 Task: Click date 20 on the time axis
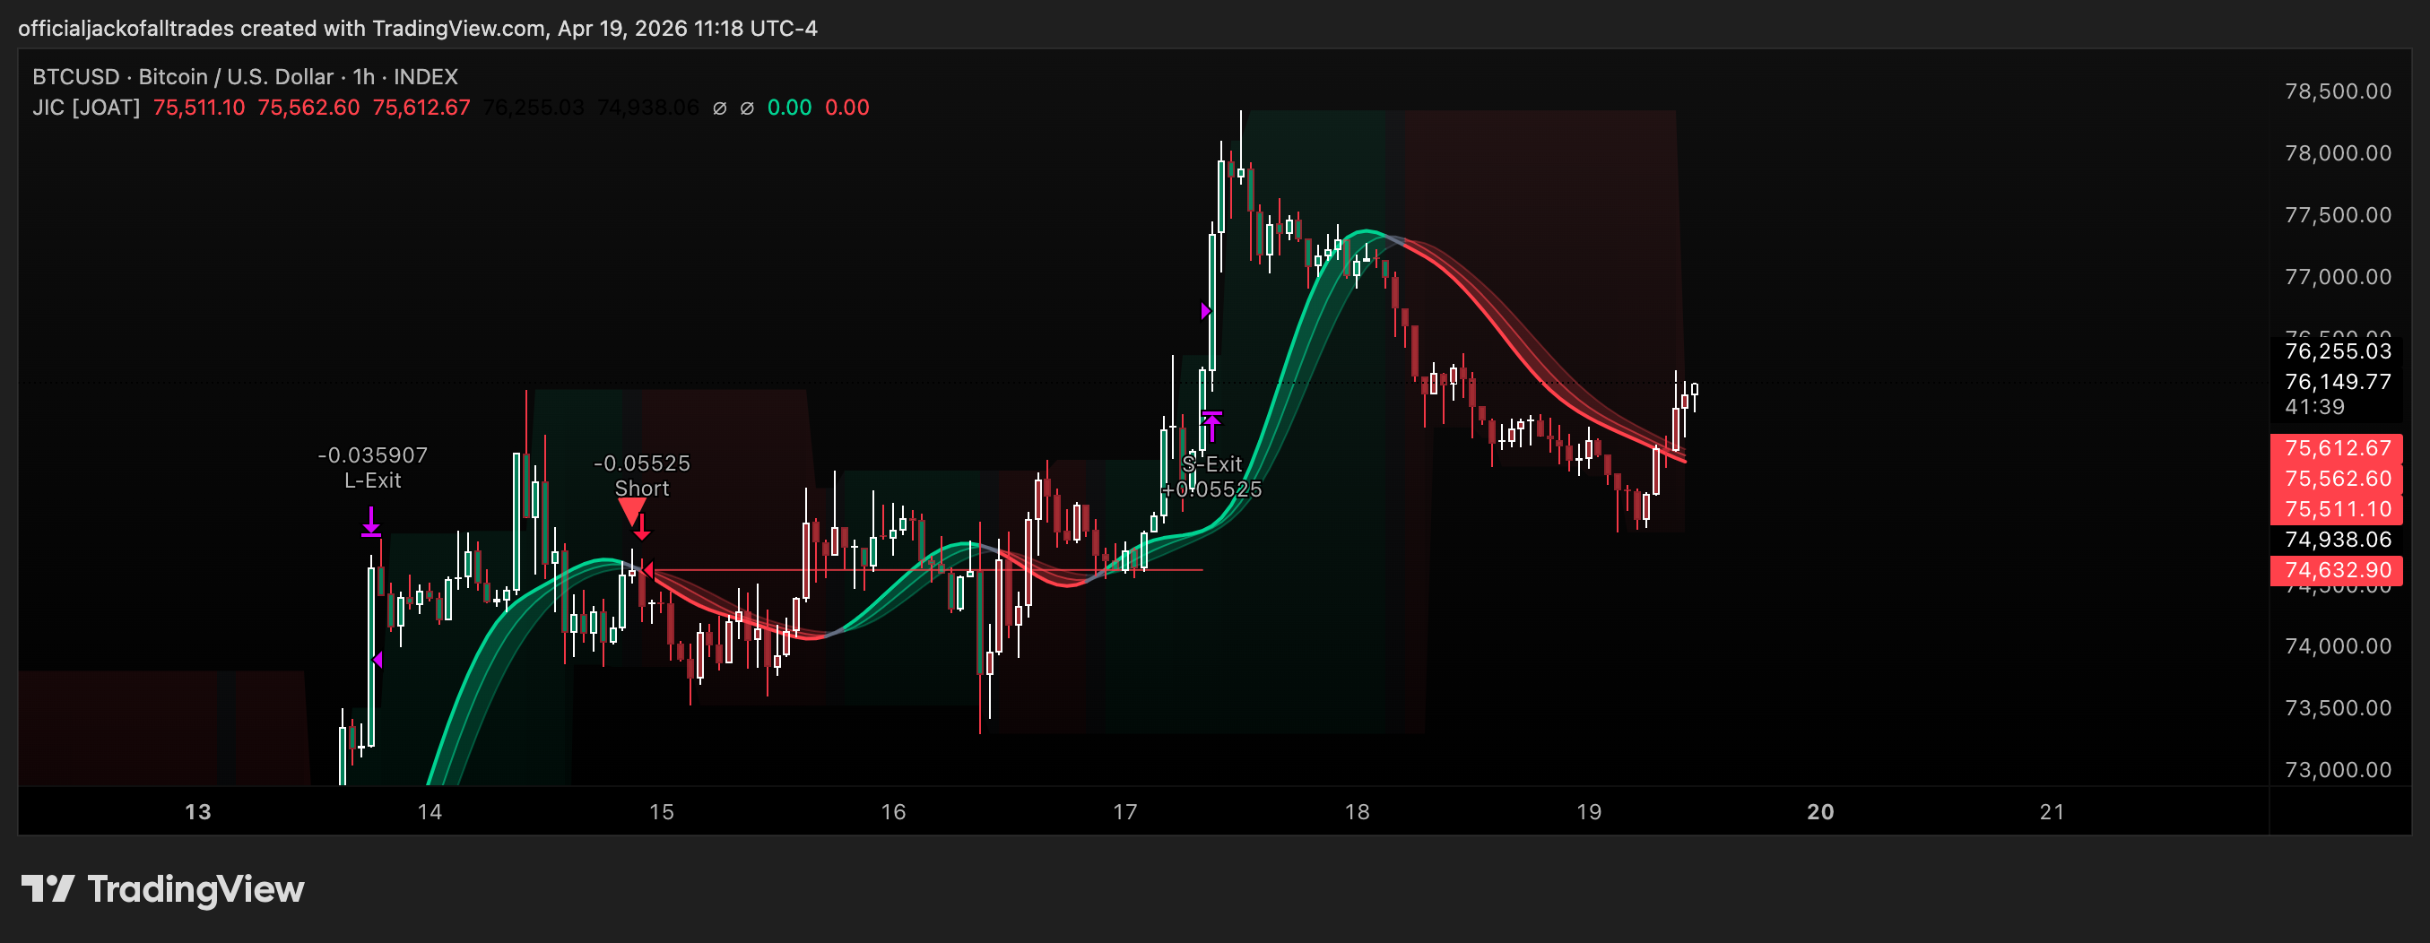point(1820,812)
